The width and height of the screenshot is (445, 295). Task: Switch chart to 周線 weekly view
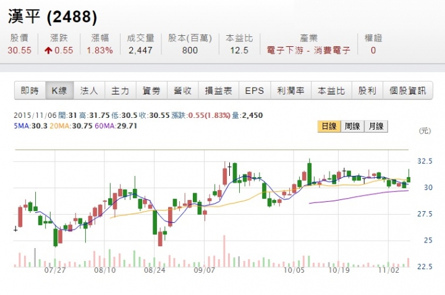point(352,127)
